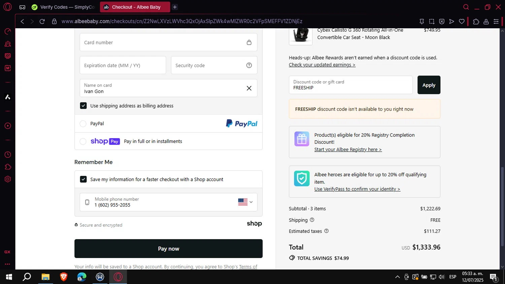Screen dimensions: 505x284
Task: Click the Expiration date field
Action: coord(123,65)
